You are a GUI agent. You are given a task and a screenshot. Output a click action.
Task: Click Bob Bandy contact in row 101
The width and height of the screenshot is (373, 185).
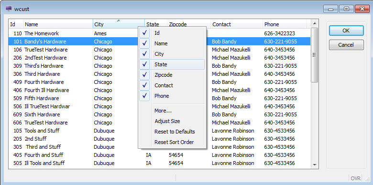tap(224, 41)
